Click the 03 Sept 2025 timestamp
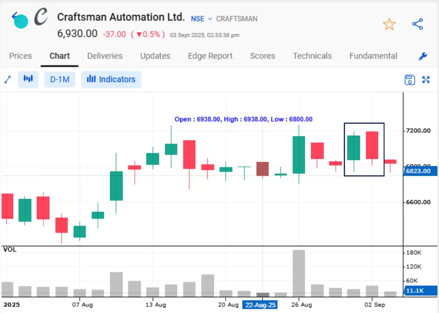This screenshot has width=439, height=313. pos(205,35)
